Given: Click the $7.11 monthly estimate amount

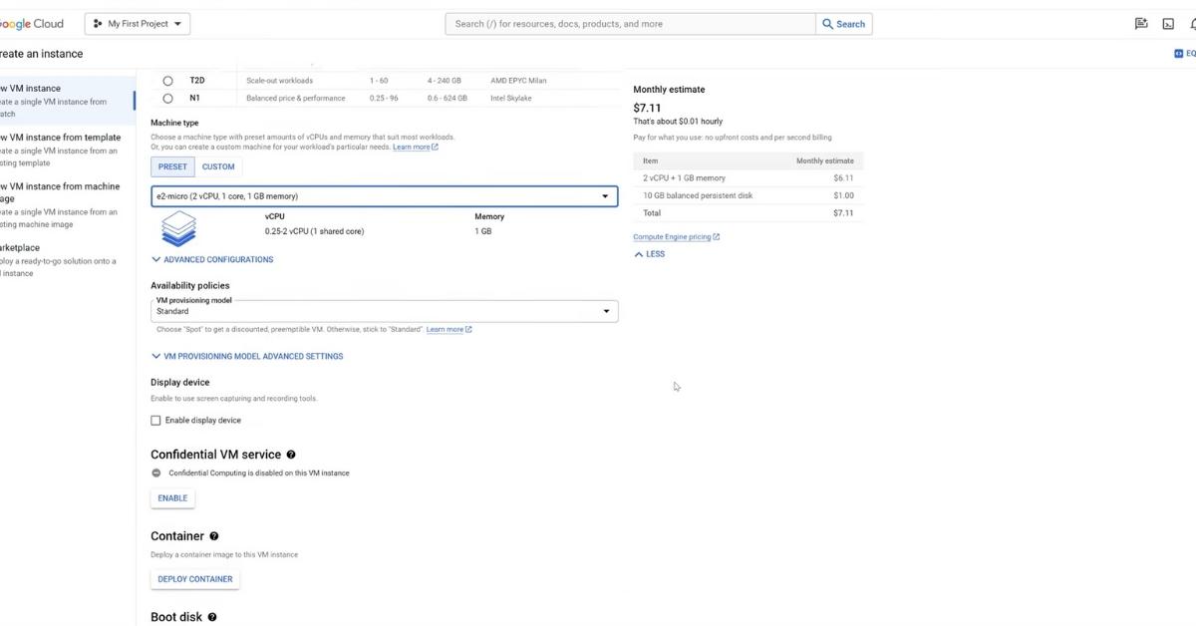Looking at the screenshot, I should [647, 108].
